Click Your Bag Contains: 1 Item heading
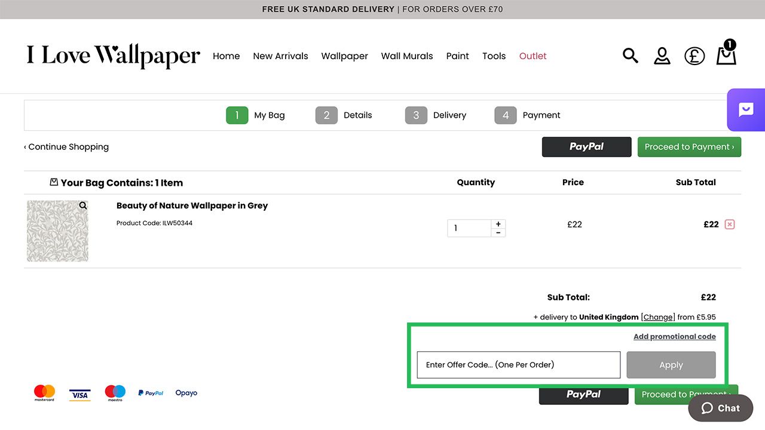The height and width of the screenshot is (430, 765). [116, 183]
